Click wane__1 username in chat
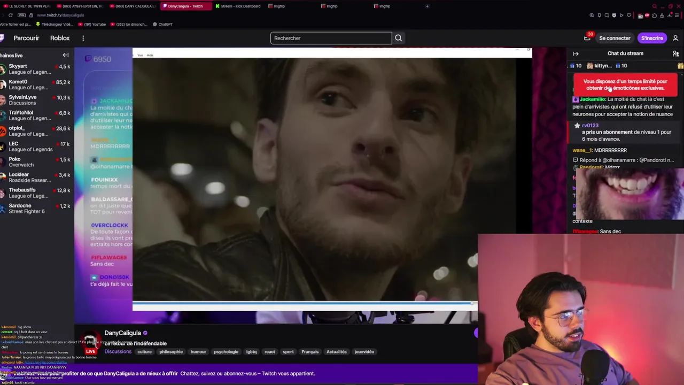 point(582,150)
